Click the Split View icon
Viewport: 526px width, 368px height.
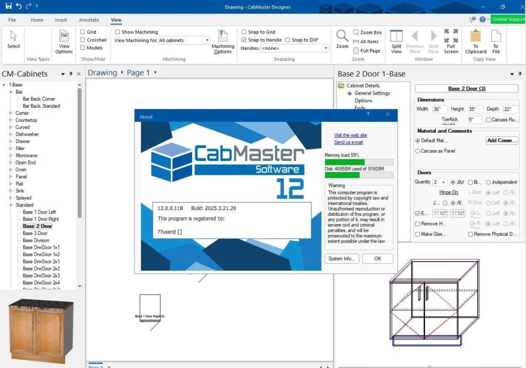(396, 41)
